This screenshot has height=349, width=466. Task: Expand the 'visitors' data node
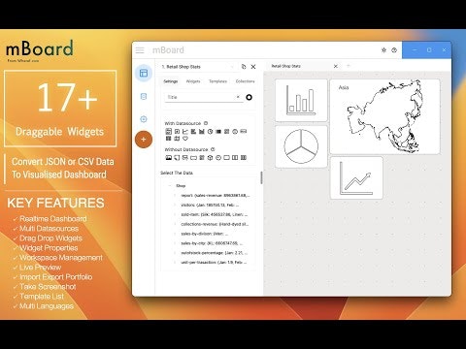[175, 205]
